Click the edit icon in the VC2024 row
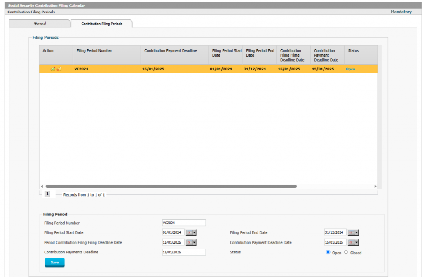 [53, 69]
